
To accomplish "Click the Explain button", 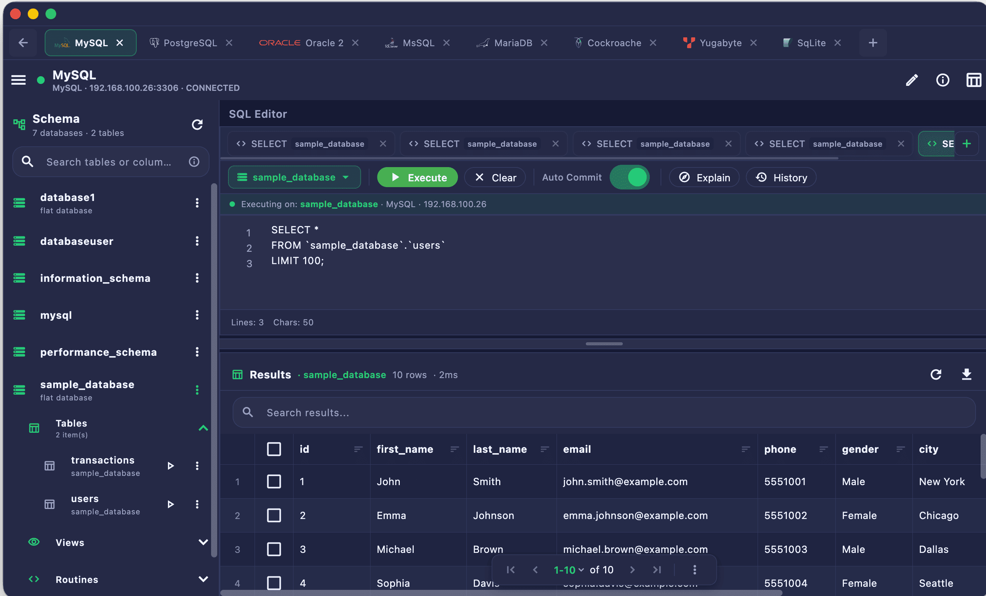I will (x=704, y=177).
